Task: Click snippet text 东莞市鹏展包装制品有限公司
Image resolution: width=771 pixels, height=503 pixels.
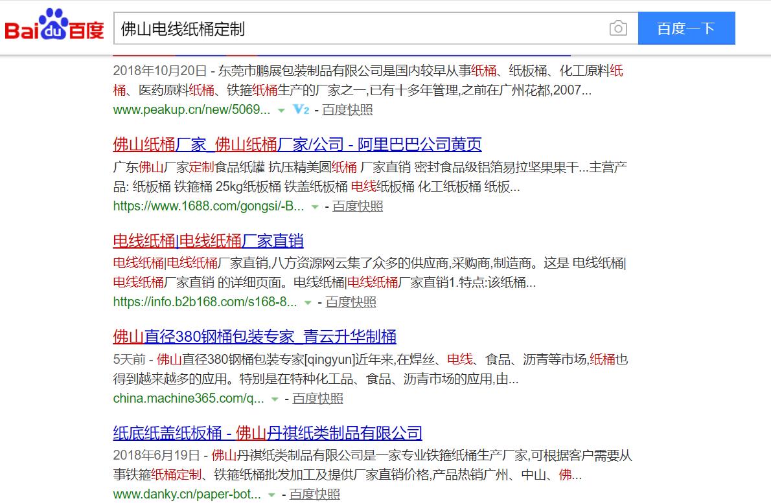Action: coord(301,71)
